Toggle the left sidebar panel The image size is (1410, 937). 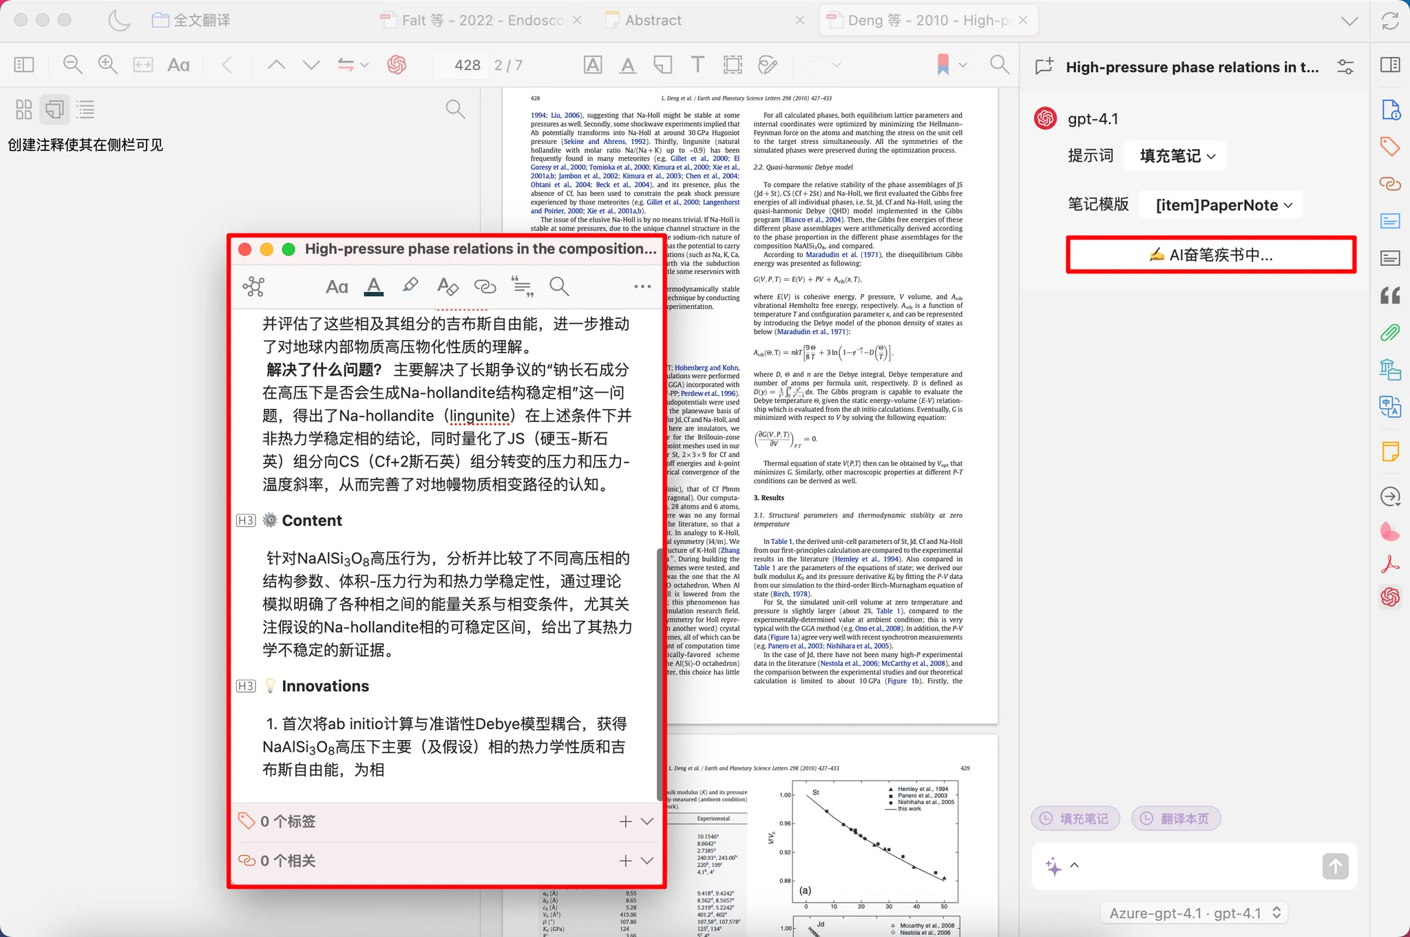tap(24, 65)
